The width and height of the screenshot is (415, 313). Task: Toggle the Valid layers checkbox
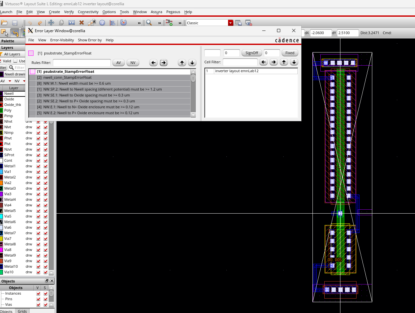coord(1,61)
